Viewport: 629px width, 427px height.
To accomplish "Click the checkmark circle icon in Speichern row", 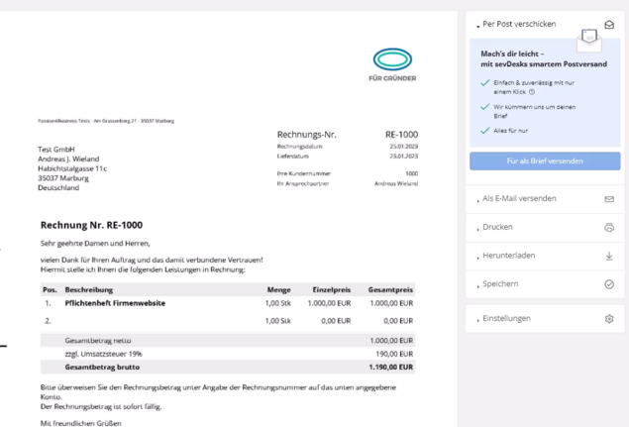I will 609,284.
